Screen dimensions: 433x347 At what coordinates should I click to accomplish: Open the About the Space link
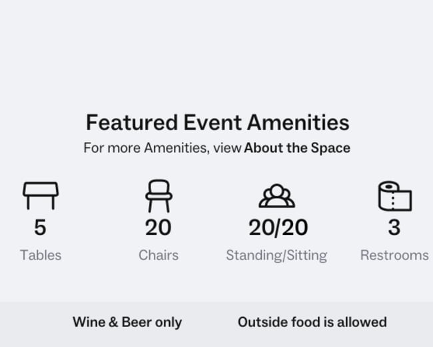pyautogui.click(x=297, y=147)
